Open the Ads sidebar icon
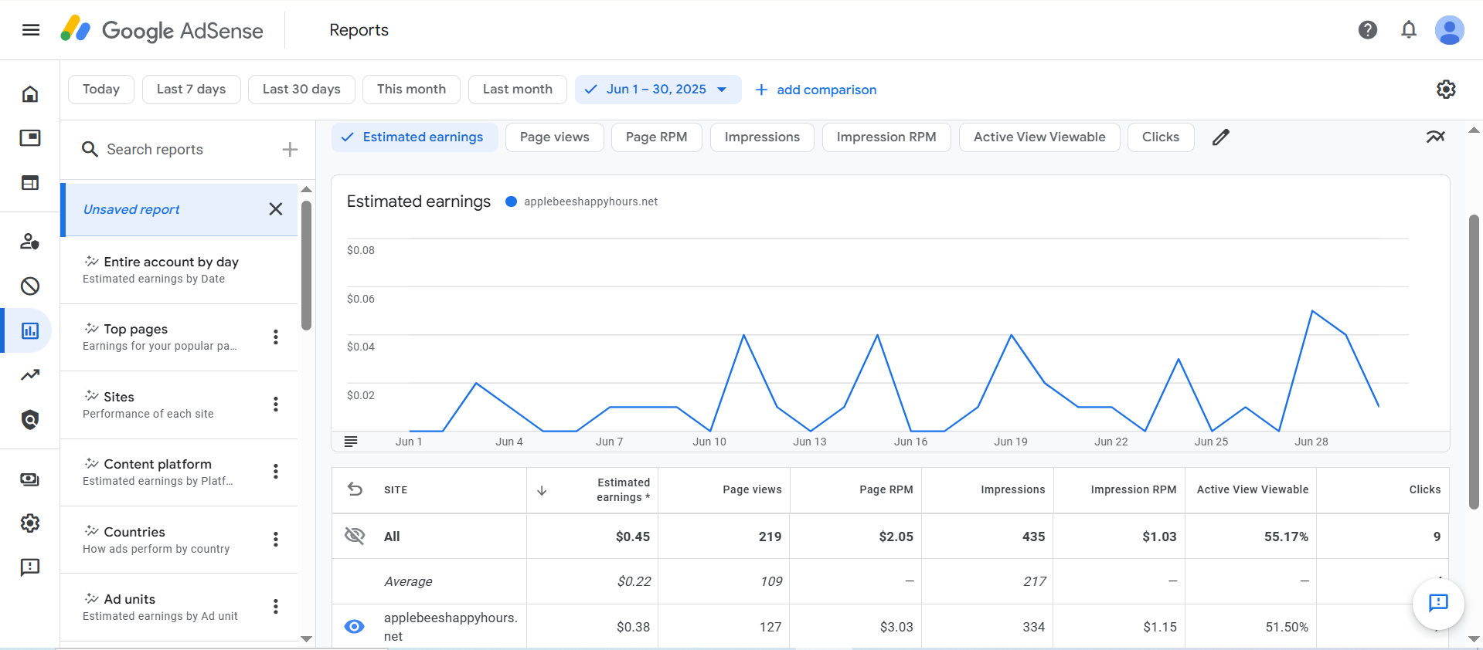Screen dimensions: 1483x650 (x=30, y=138)
